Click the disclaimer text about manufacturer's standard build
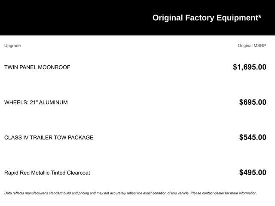The image size is (275, 206). tap(131, 193)
